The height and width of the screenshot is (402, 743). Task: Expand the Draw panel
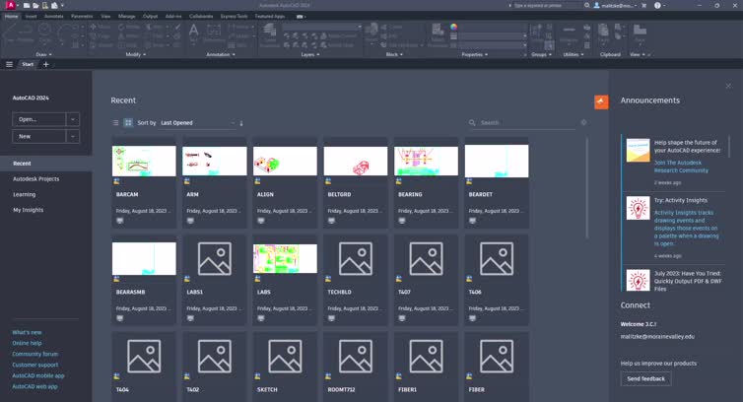44,54
